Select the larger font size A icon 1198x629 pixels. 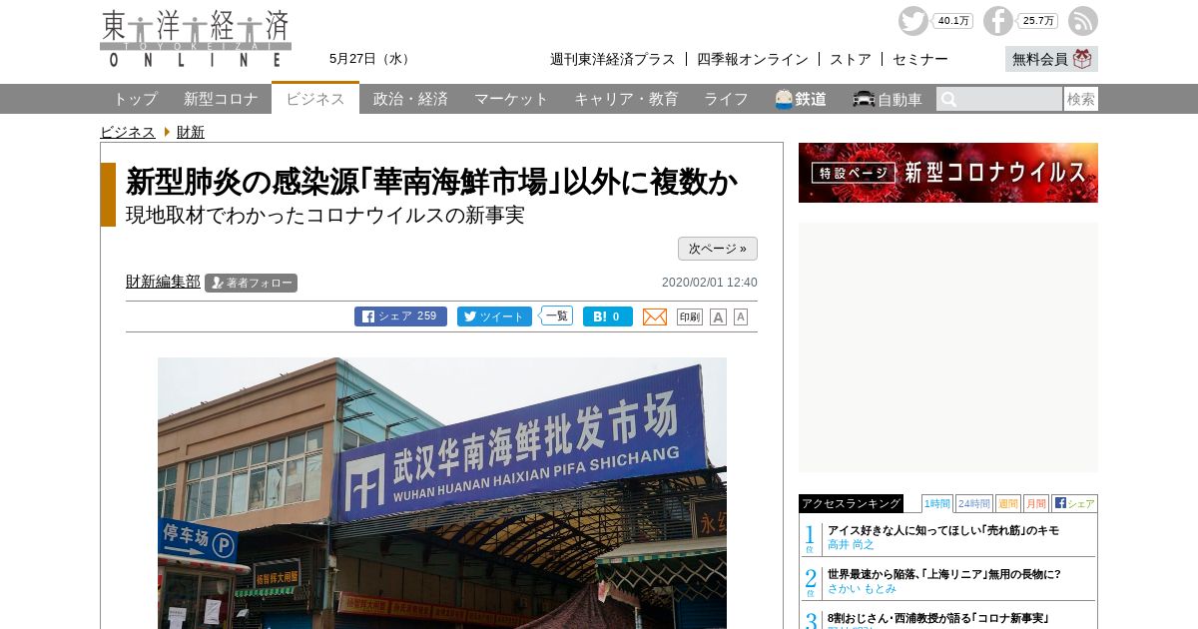718,316
